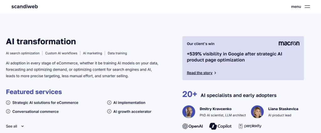The width and height of the screenshot is (321, 133).
Task: Click the OpenAI logo
Action: click(192, 126)
